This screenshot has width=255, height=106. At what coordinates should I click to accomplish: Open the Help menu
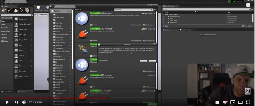[x=18, y=4]
